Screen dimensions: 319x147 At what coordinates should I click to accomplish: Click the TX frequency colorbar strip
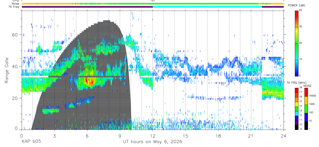pyautogui.click(x=296, y=109)
